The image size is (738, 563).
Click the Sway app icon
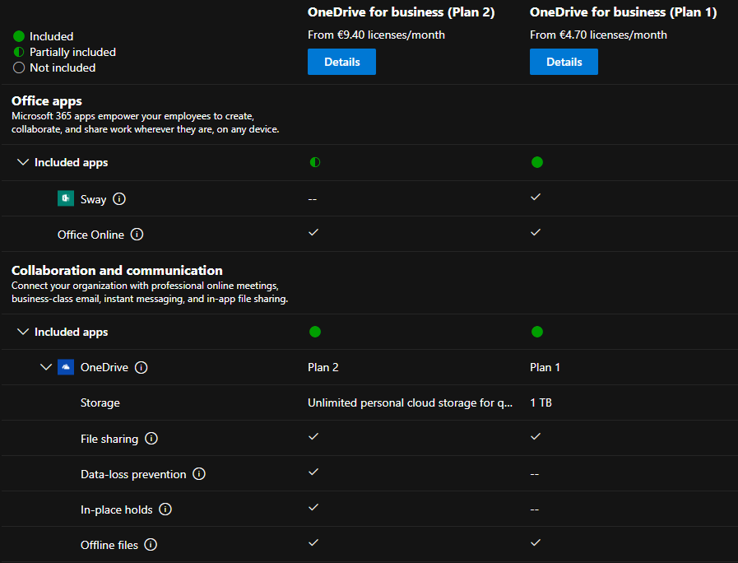point(66,198)
